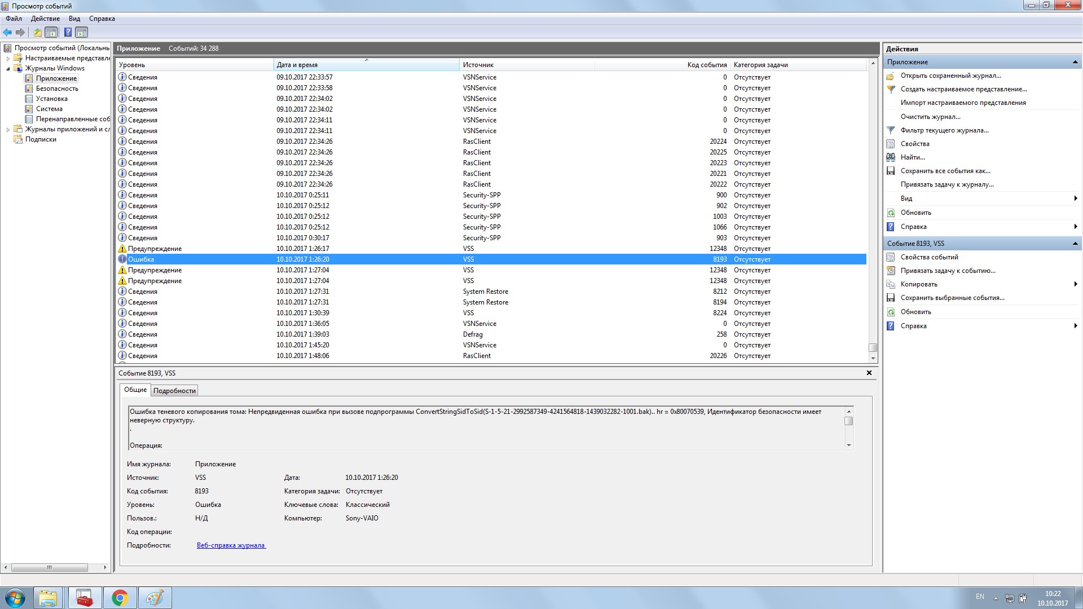
Task: Click the Find binoculars icon in Actions
Action: pos(891,157)
